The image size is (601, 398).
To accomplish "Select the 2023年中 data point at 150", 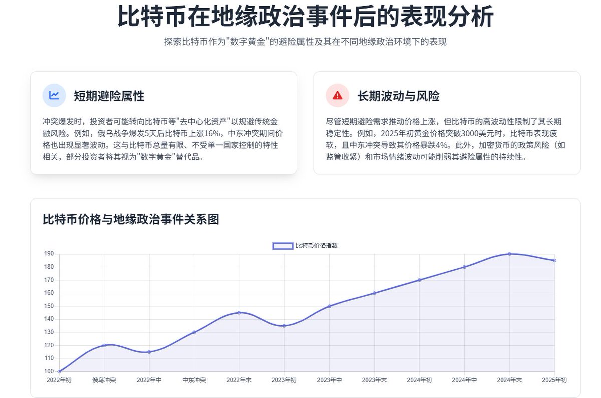I will pyautogui.click(x=330, y=306).
